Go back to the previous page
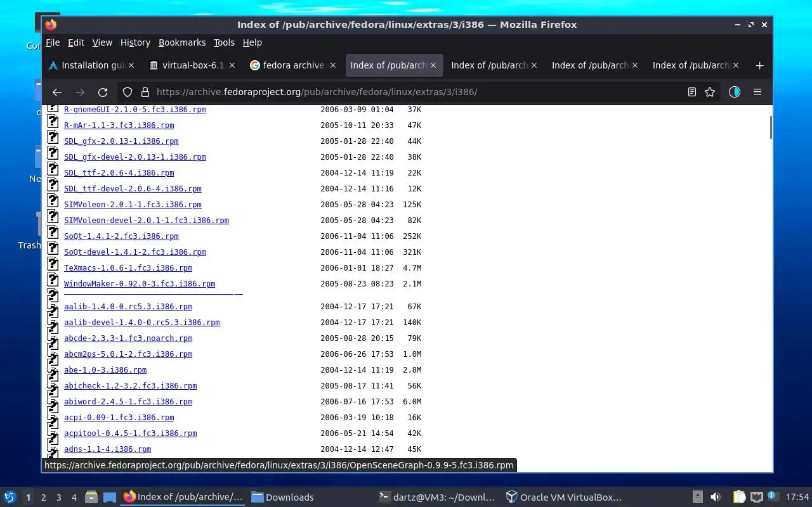 [x=57, y=92]
